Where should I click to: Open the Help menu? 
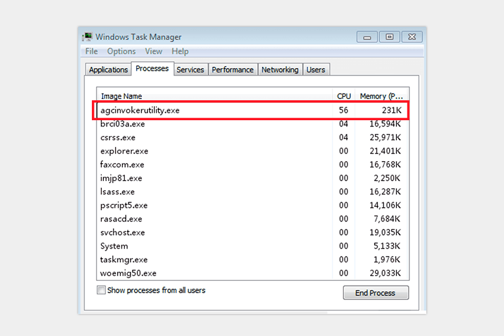click(x=180, y=51)
